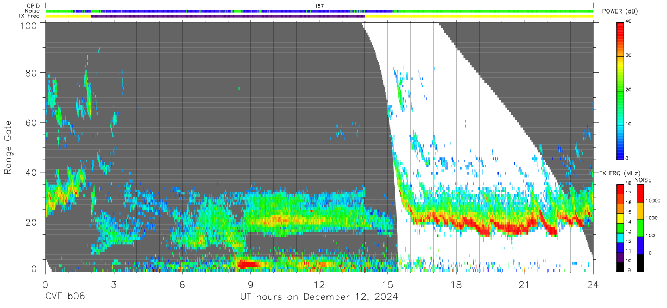Click the y-axis tick label '100'
Image resolution: width=667 pixels, height=308 pixels.
pyautogui.click(x=28, y=26)
